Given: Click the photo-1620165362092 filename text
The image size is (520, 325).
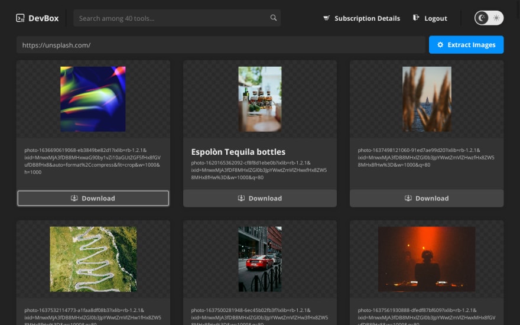Looking at the screenshot, I should pos(259,170).
